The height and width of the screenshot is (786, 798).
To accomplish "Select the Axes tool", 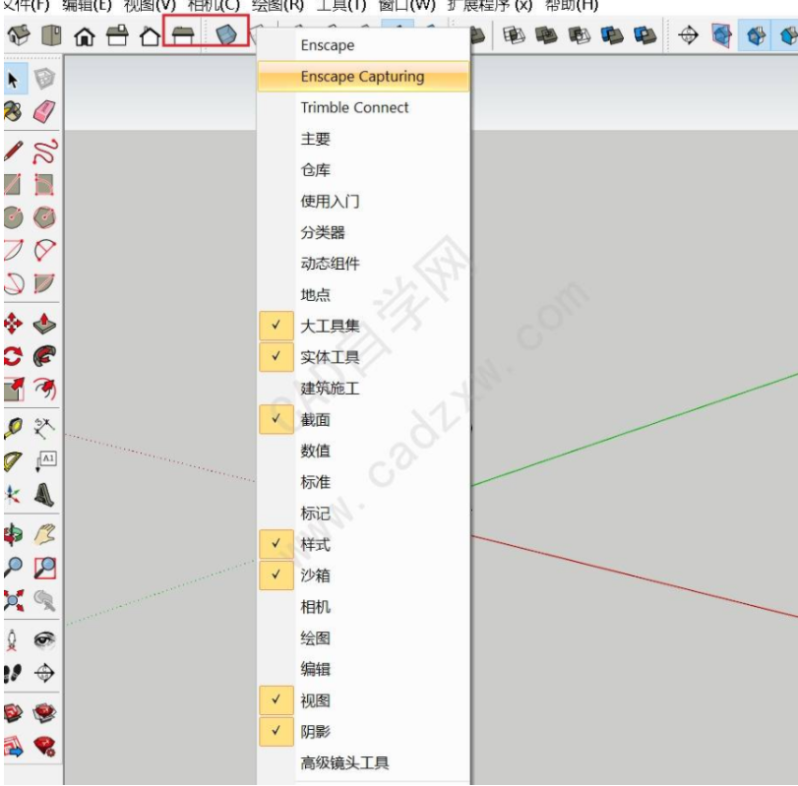I will pos(13,495).
